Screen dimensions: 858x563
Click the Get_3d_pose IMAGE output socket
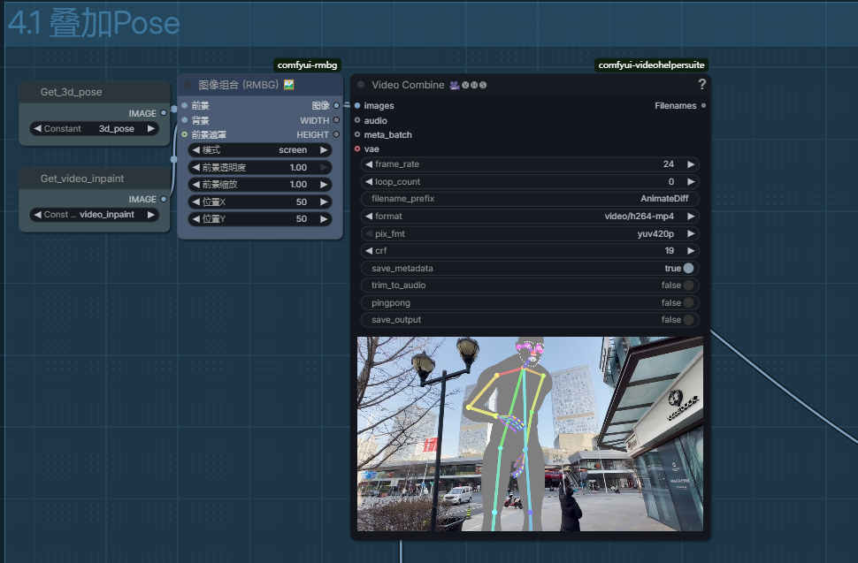pyautogui.click(x=164, y=113)
